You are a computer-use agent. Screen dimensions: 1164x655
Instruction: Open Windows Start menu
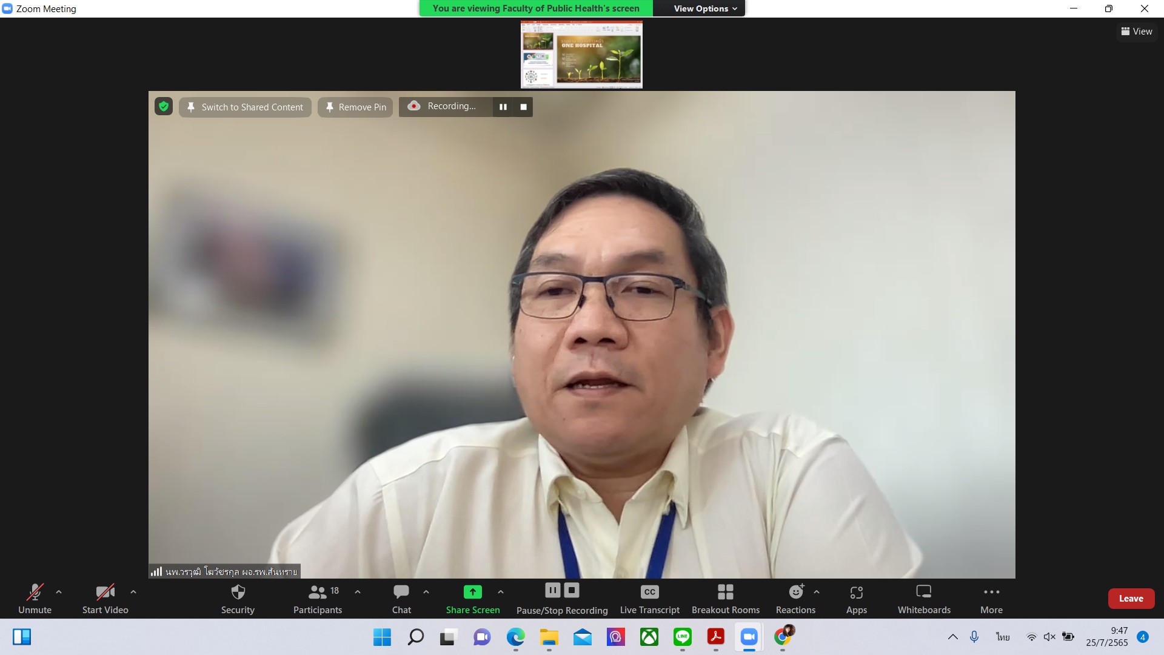[382, 637]
